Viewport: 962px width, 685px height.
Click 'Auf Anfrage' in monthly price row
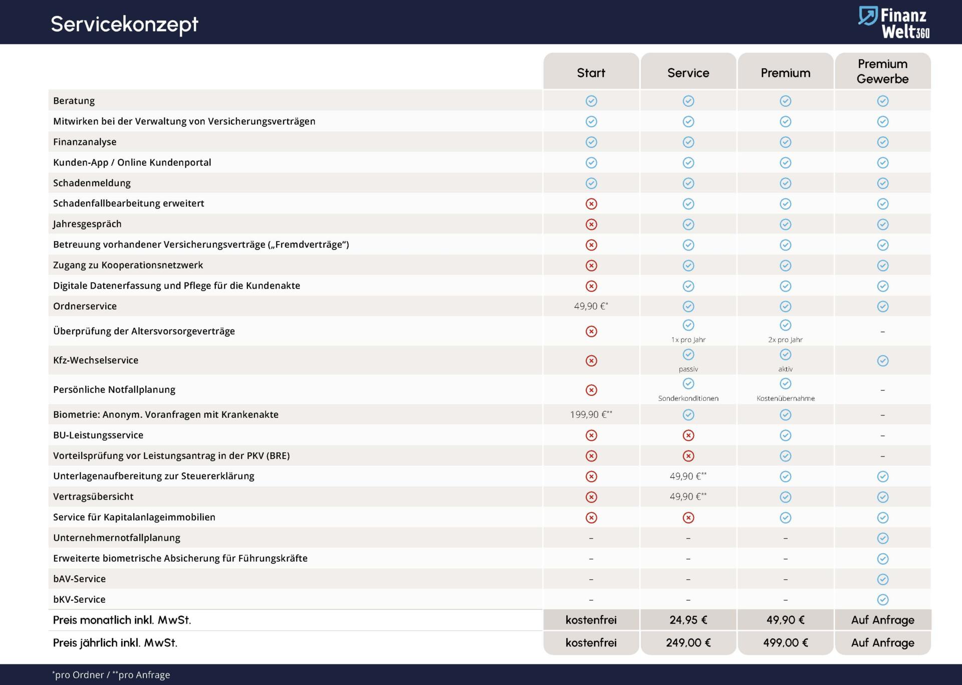(x=883, y=620)
